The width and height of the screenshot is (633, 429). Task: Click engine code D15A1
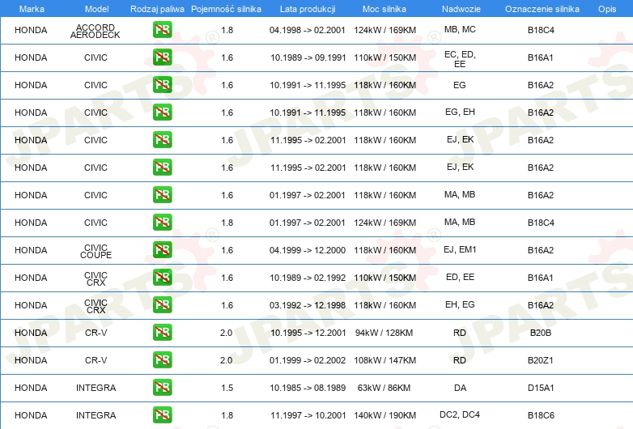click(x=541, y=388)
